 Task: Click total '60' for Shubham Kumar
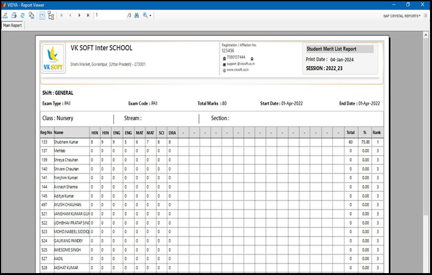pyautogui.click(x=350, y=142)
